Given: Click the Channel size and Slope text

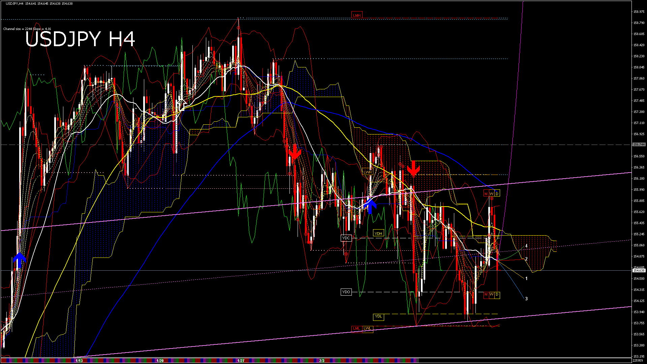Looking at the screenshot, I should coord(27,29).
